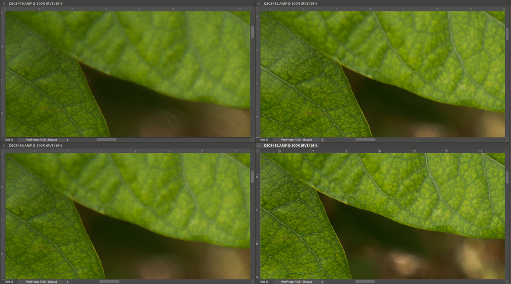Screen dimensions: 511x284
Task: Click vertical scrollbar thumb in _DSC8480.ARW window
Action: coord(253,177)
